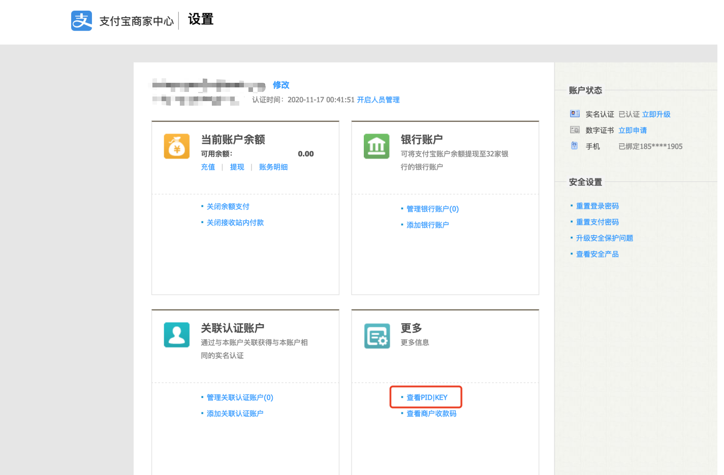724x475 pixels.
Task: Click the Alipay logo icon
Action: pos(81,21)
